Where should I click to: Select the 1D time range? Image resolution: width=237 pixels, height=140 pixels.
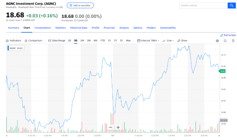click(x=69, y=41)
